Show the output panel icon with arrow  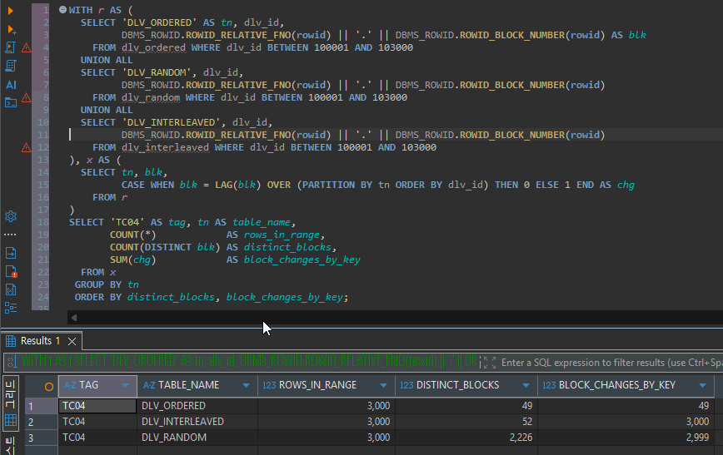(11, 253)
